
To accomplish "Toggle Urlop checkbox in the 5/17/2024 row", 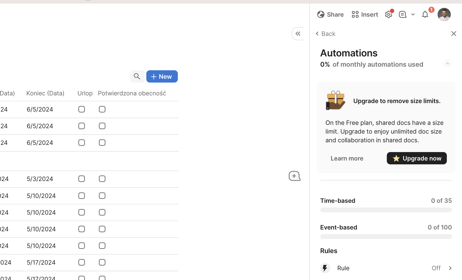I will (x=82, y=262).
